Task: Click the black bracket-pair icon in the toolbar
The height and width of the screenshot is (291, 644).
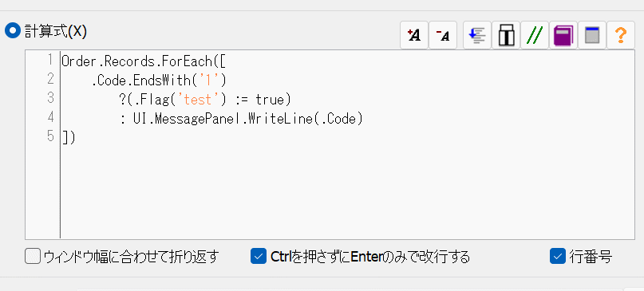Action: pyautogui.click(x=506, y=35)
